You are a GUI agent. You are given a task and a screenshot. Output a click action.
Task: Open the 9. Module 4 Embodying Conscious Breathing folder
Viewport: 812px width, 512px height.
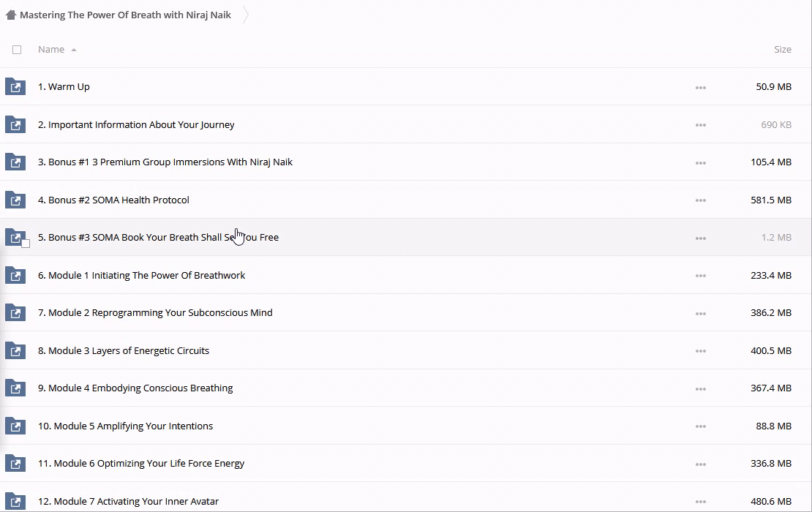(135, 388)
